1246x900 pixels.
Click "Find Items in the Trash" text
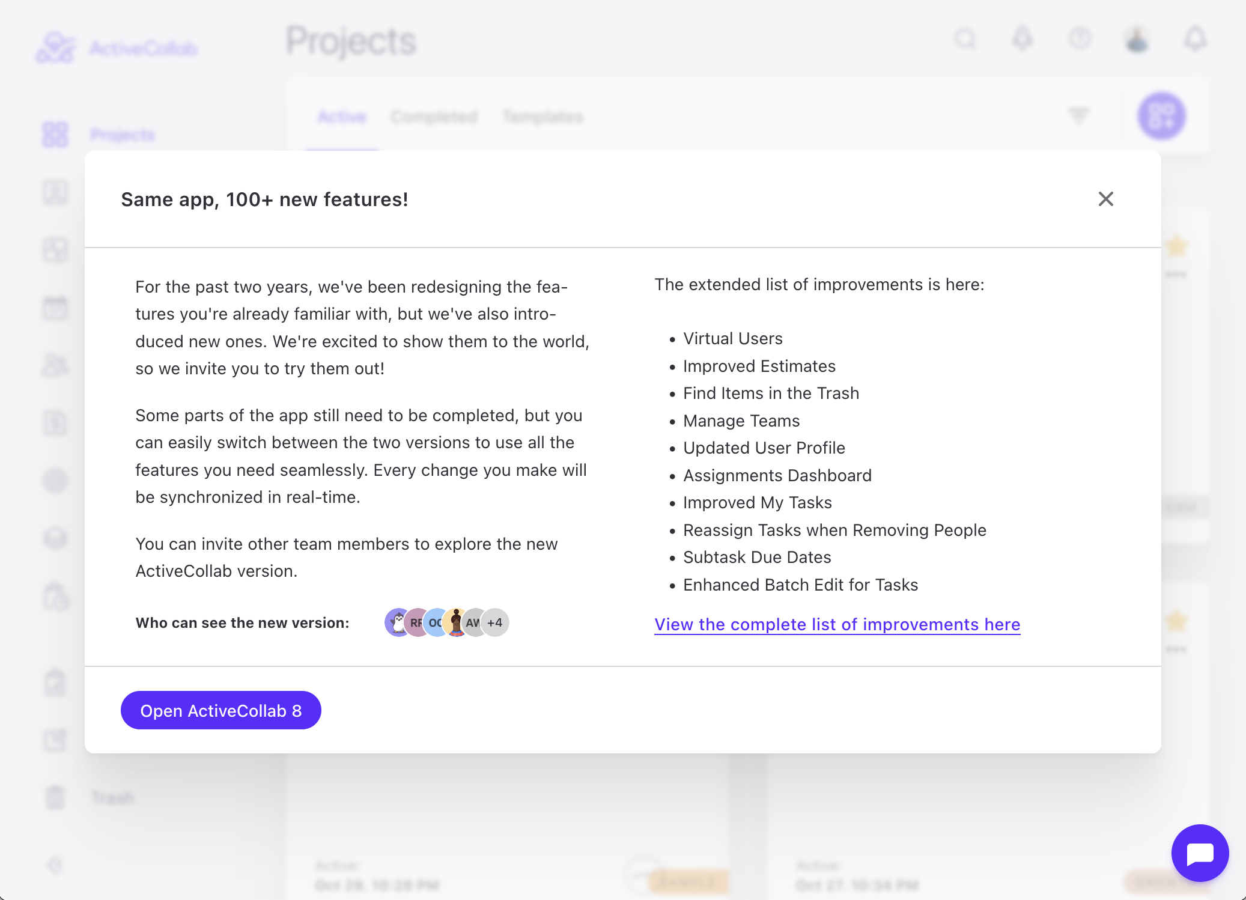[x=771, y=393]
